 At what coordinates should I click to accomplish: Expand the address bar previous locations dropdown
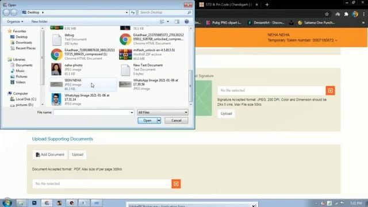[x=126, y=13]
